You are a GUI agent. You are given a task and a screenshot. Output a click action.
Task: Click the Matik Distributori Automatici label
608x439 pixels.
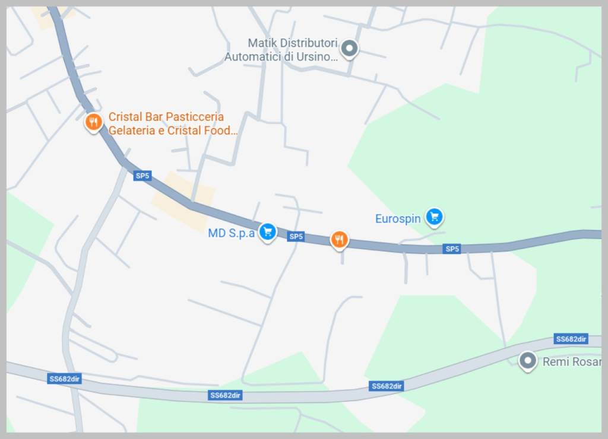tap(281, 50)
